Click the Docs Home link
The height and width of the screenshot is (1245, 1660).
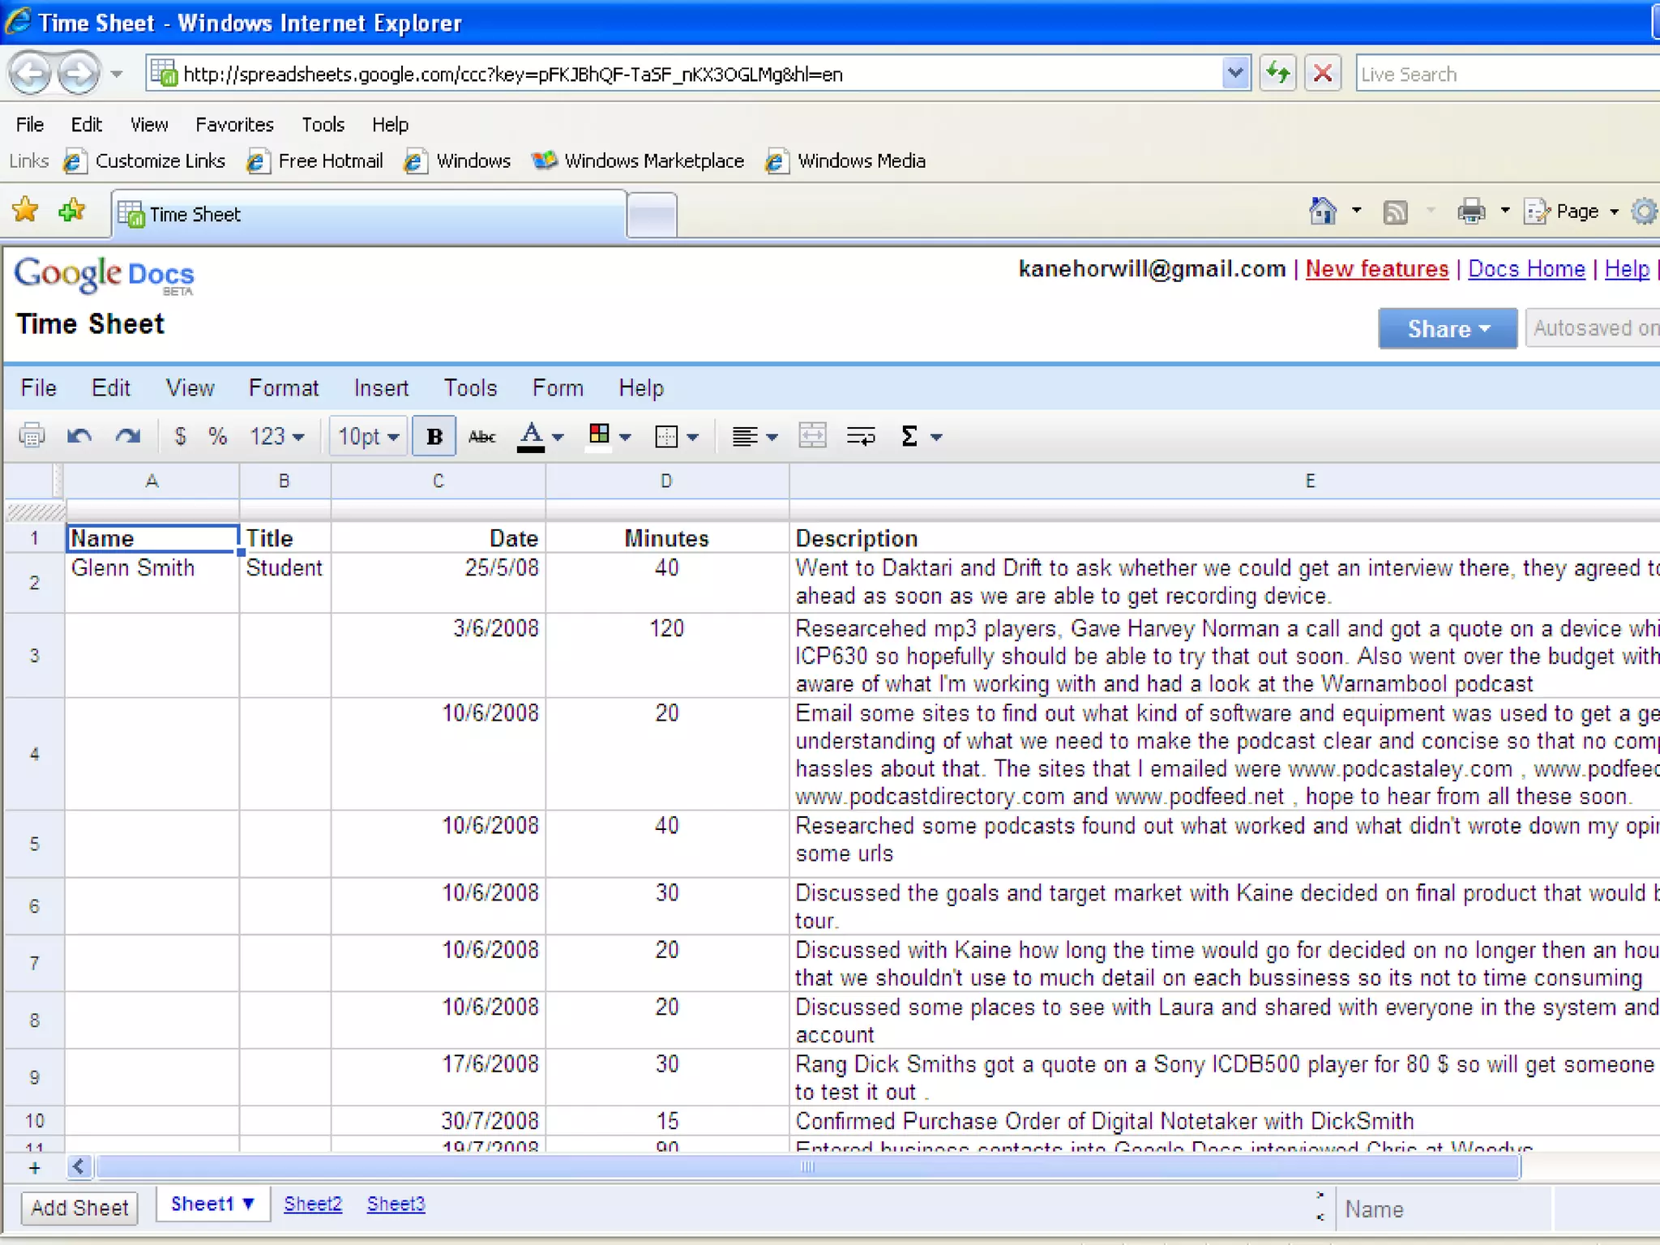[x=1526, y=269]
